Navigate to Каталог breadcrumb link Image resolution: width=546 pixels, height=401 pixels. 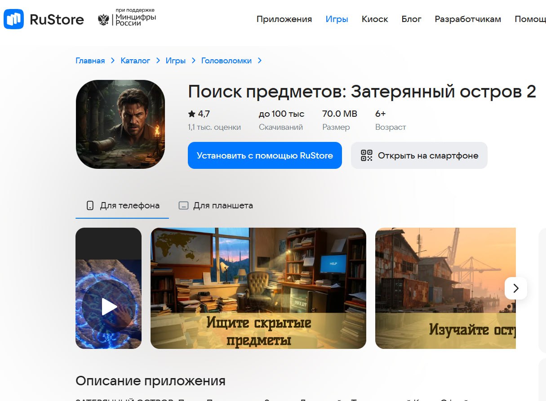click(135, 61)
